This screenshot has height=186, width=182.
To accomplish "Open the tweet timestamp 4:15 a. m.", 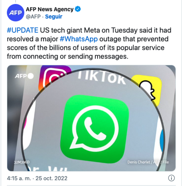I will click(x=19, y=178).
